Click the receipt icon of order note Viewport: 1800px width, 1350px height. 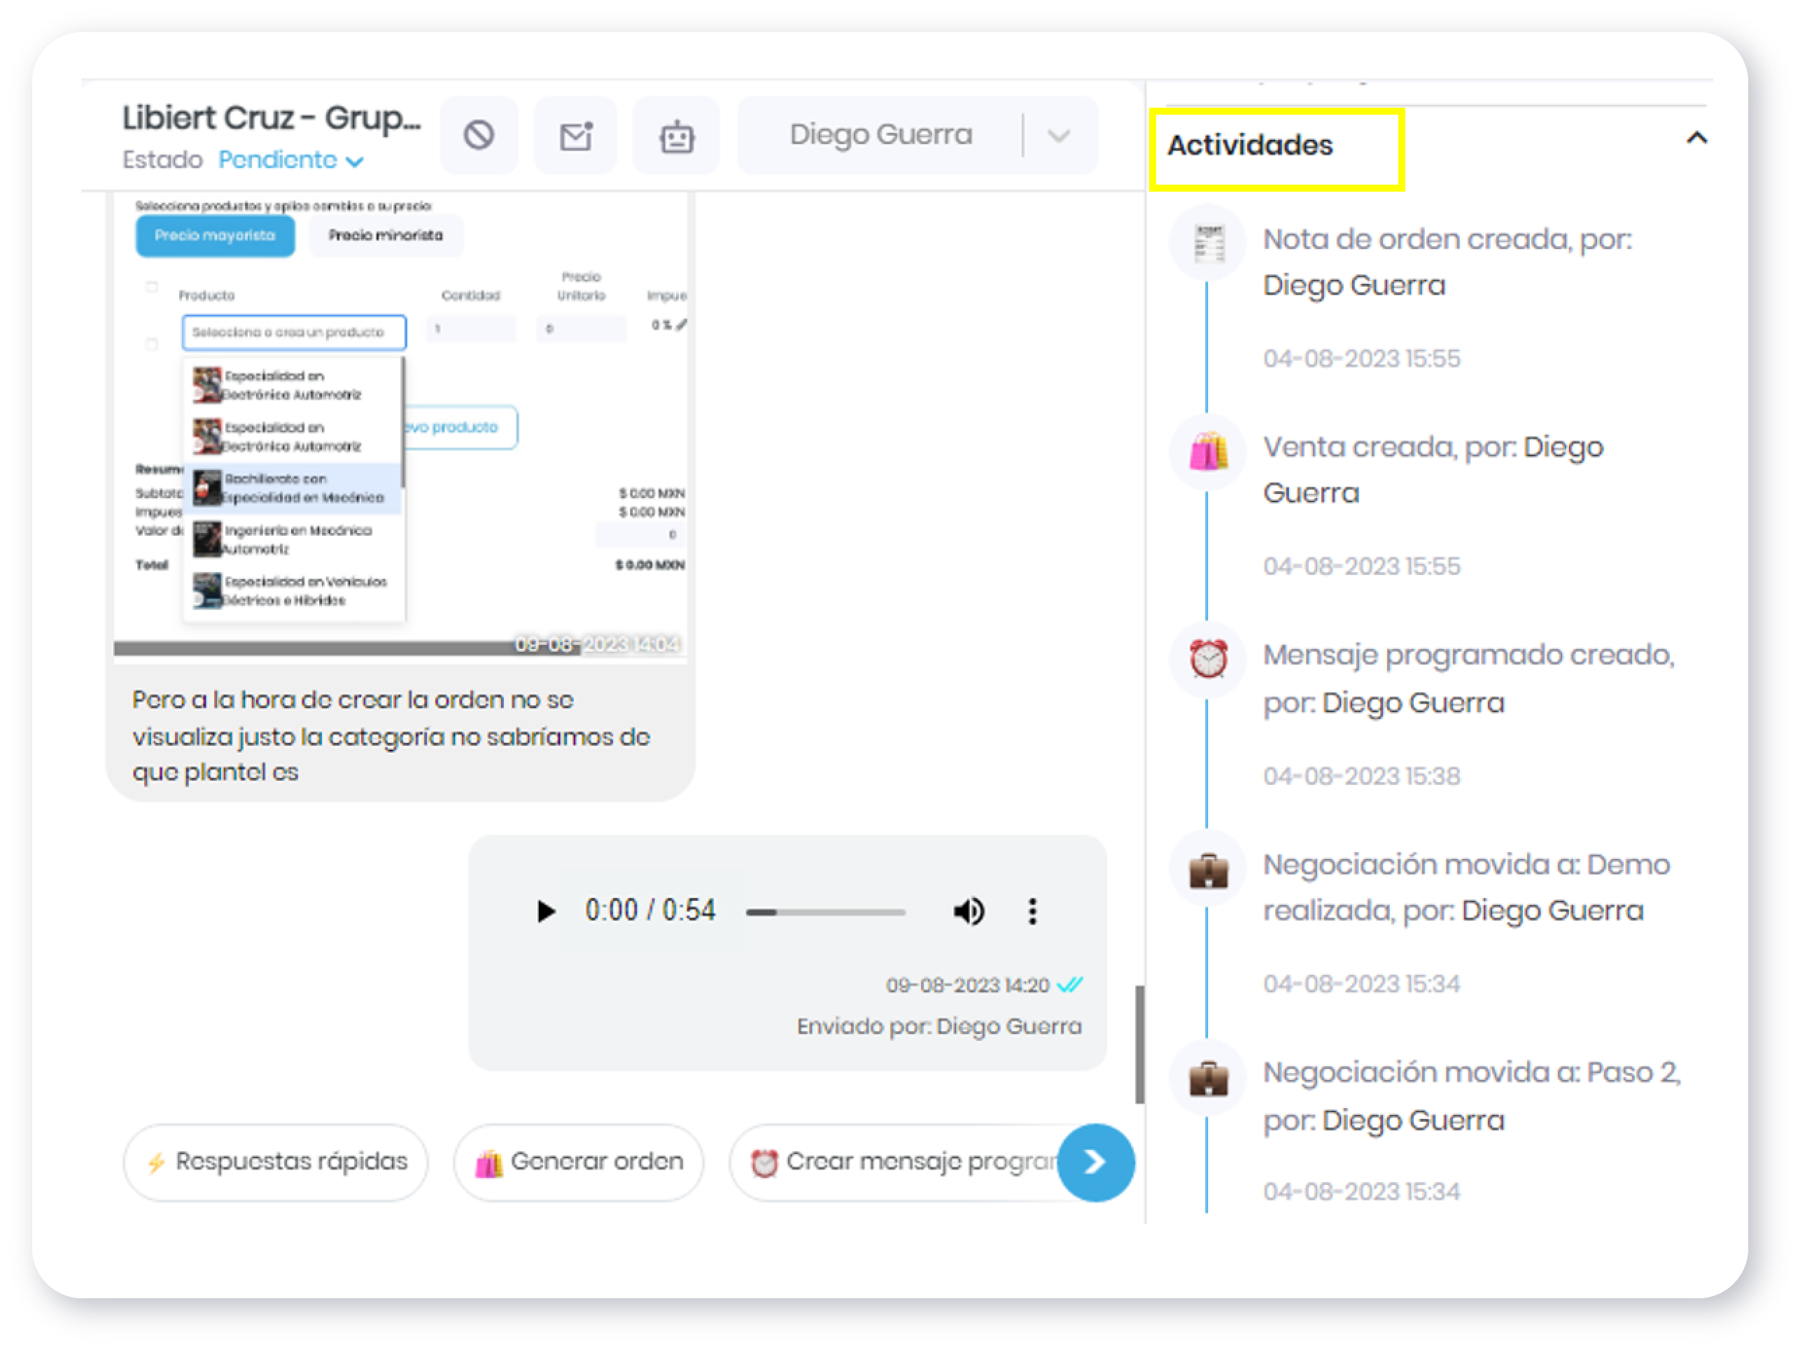click(x=1209, y=242)
